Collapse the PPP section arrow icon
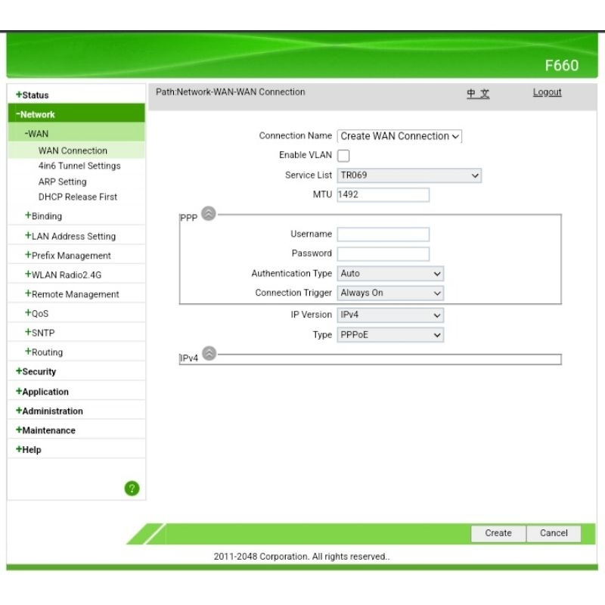The height and width of the screenshot is (605, 605). pos(209,214)
